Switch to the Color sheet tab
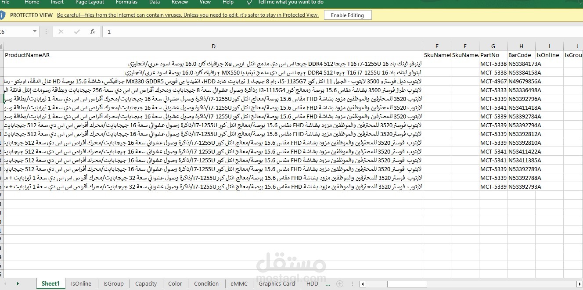The image size is (583, 290). pos(175,284)
